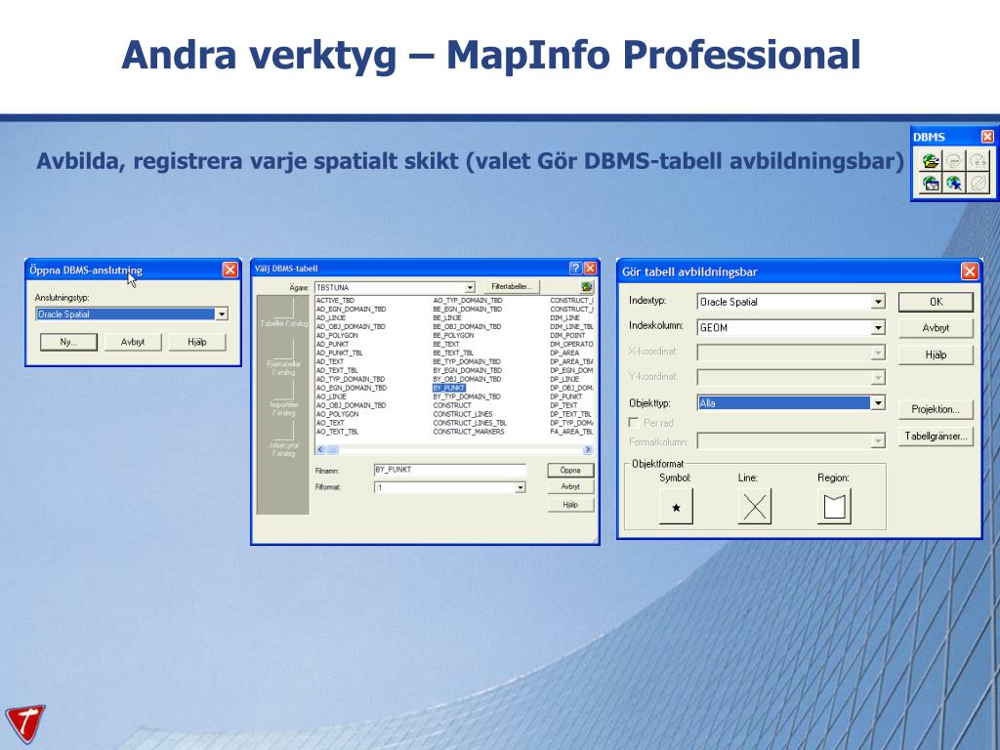This screenshot has height=750, width=1000.
Task: Open the Line style button
Action: [x=755, y=507]
